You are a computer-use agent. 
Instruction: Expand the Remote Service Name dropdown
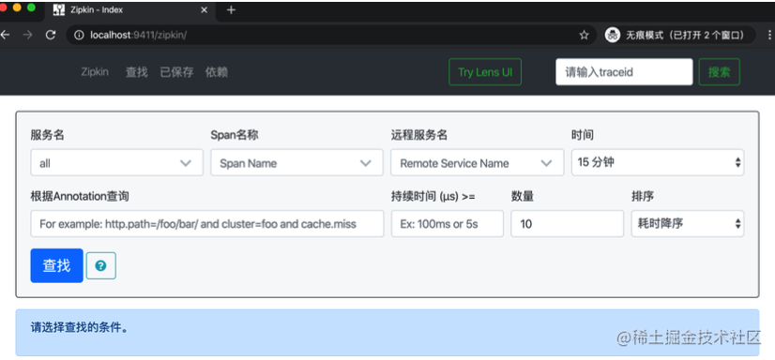tap(477, 162)
